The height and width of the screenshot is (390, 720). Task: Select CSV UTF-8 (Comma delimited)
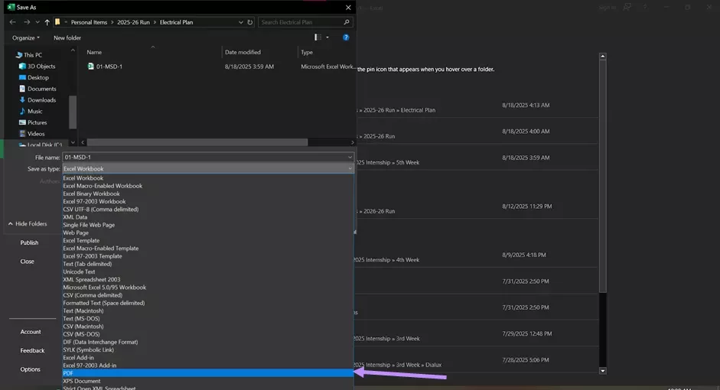click(x=208, y=210)
